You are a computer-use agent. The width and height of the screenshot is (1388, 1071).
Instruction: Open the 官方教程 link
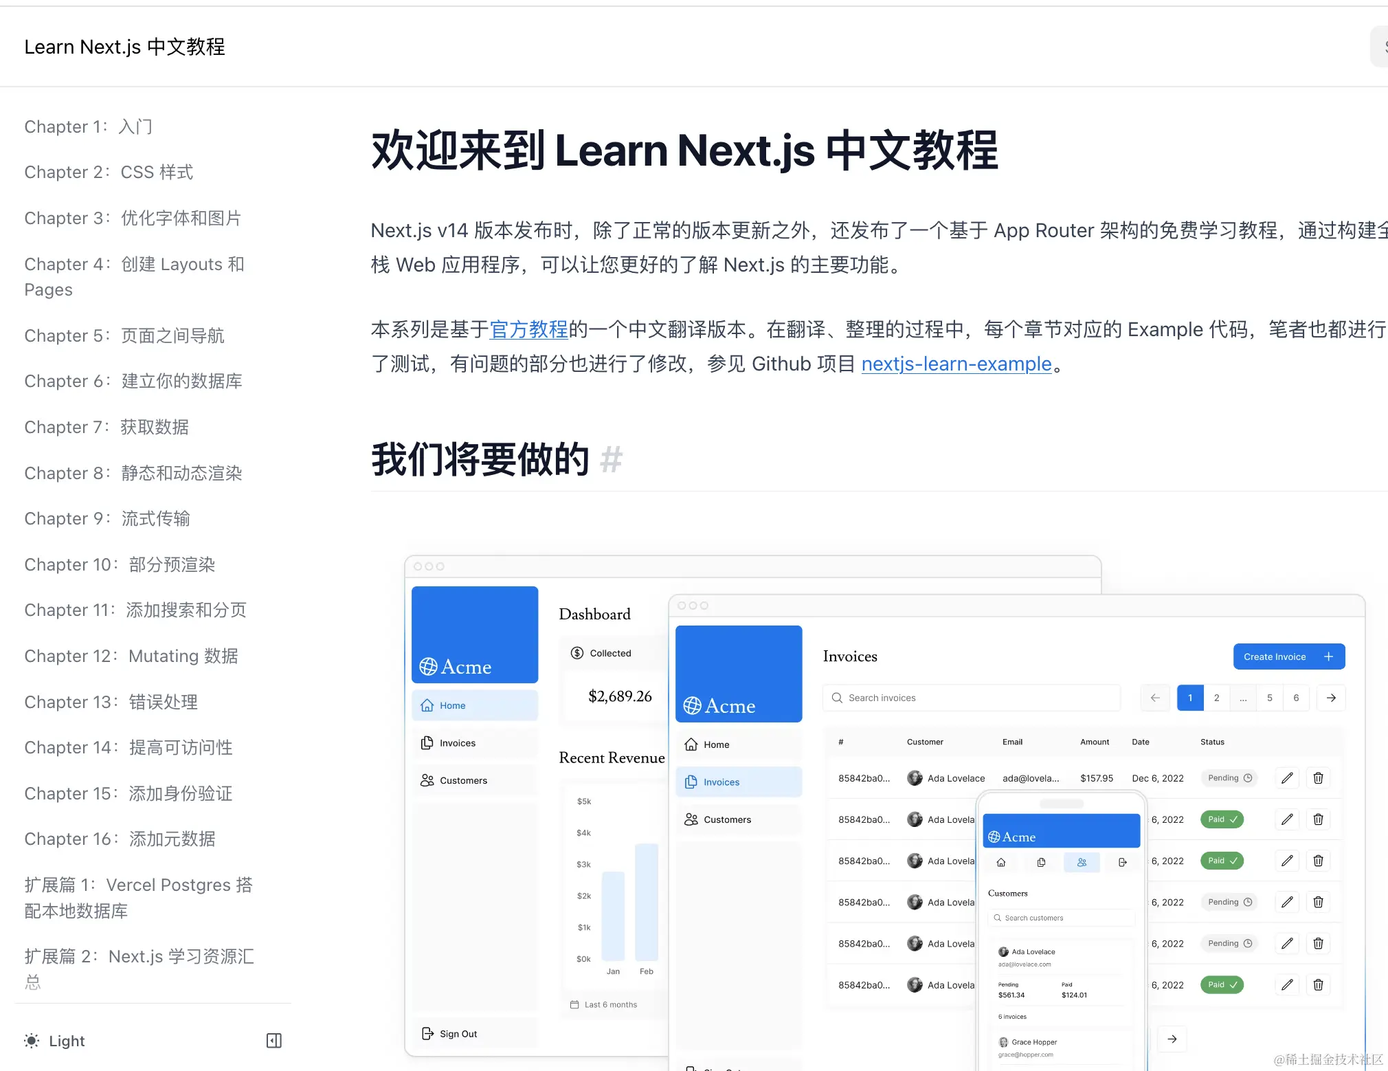[x=528, y=329]
